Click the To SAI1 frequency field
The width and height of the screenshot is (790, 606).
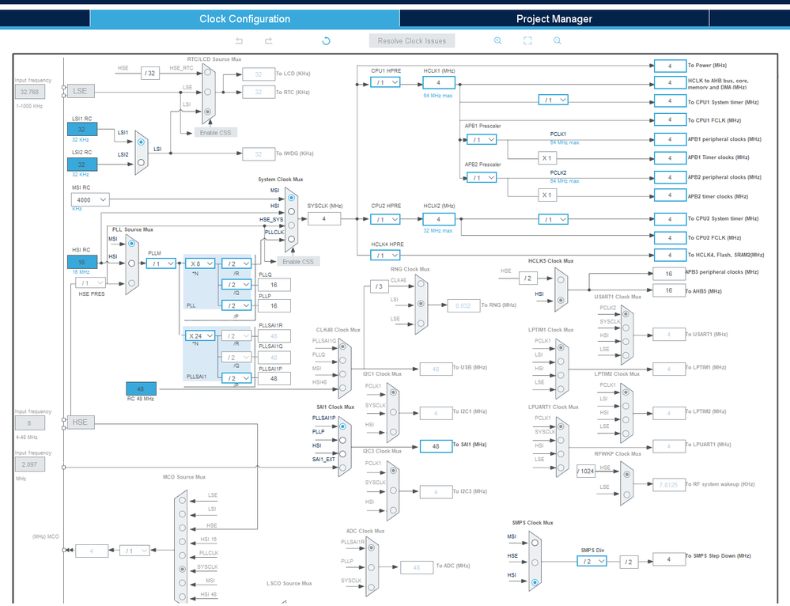coord(436,446)
